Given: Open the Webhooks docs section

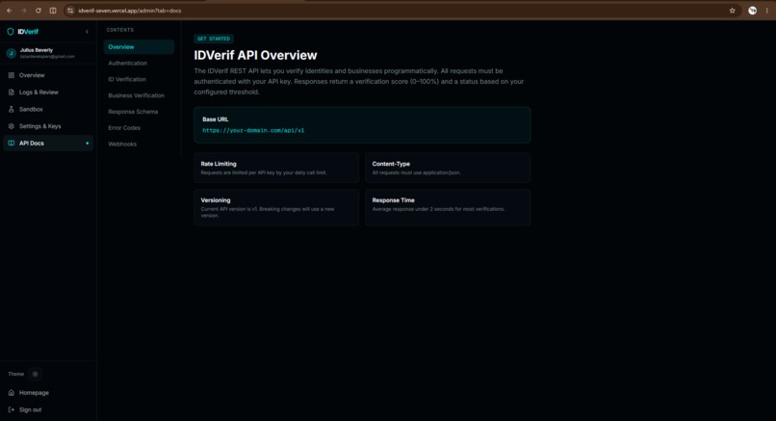Looking at the screenshot, I should tap(139, 145).
